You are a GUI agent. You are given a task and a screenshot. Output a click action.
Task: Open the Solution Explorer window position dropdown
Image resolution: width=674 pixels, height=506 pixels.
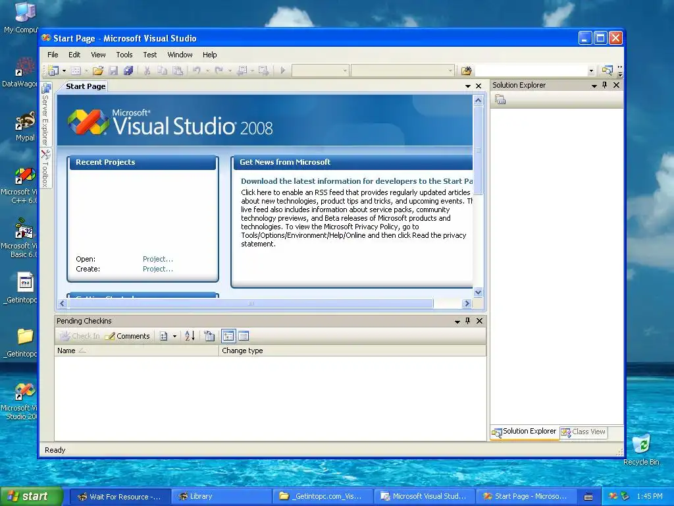594,86
